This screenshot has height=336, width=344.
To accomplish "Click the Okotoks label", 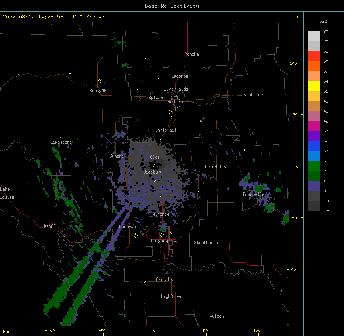I will 164,279.
